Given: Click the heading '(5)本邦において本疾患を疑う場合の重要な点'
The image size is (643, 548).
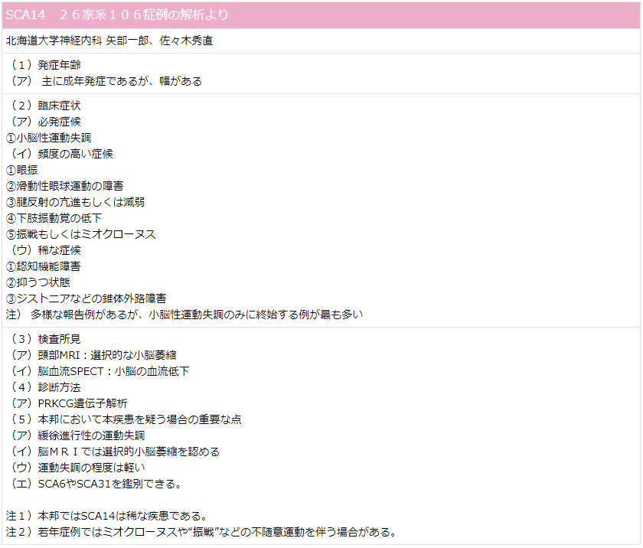Looking at the screenshot, I should pos(125,419).
